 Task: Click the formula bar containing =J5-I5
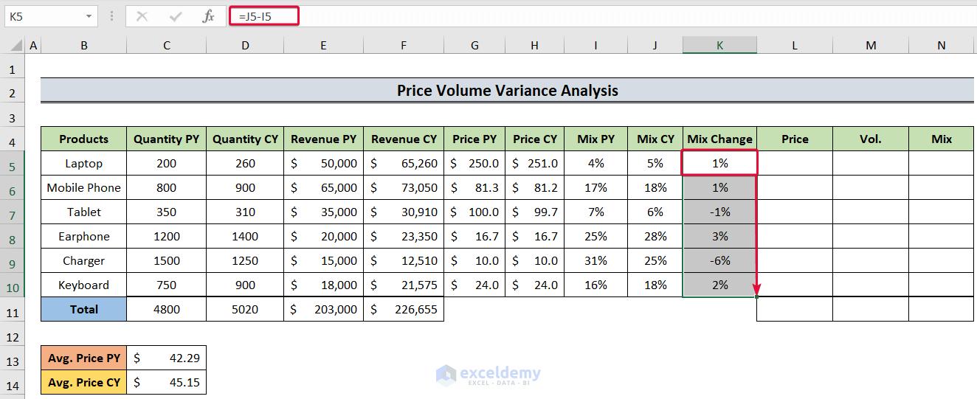pyautogui.click(x=590, y=16)
